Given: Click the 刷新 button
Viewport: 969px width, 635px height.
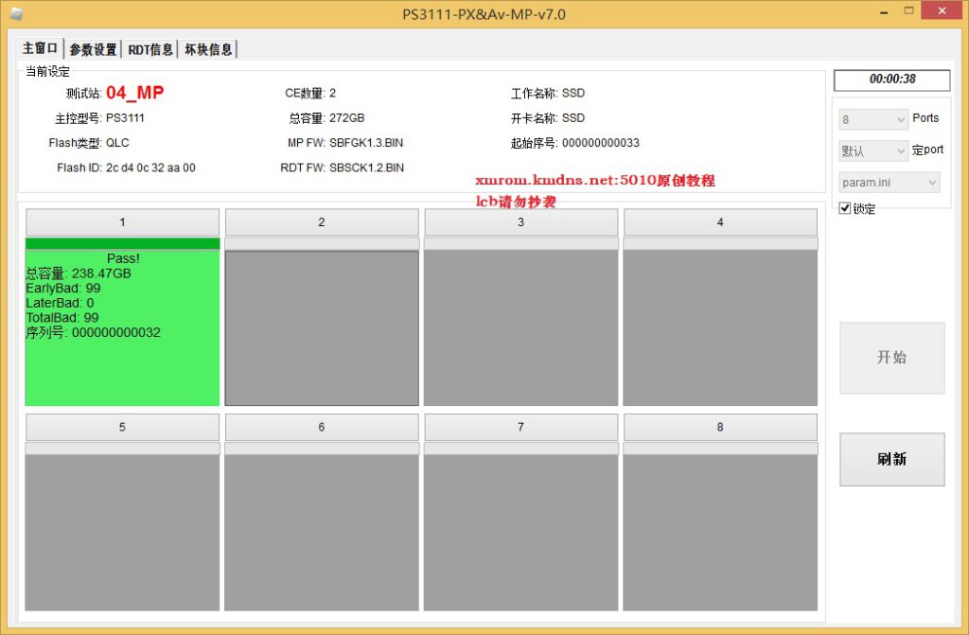Looking at the screenshot, I should (891, 459).
